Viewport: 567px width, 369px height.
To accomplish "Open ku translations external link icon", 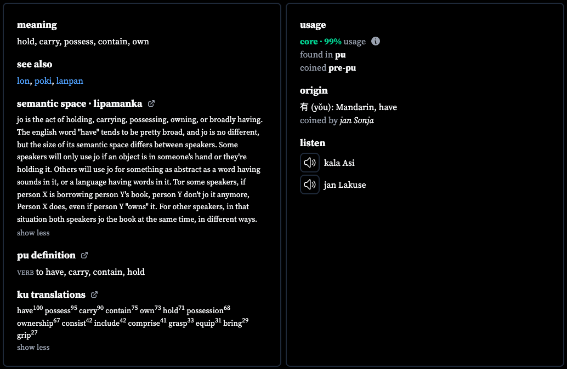I will point(94,295).
